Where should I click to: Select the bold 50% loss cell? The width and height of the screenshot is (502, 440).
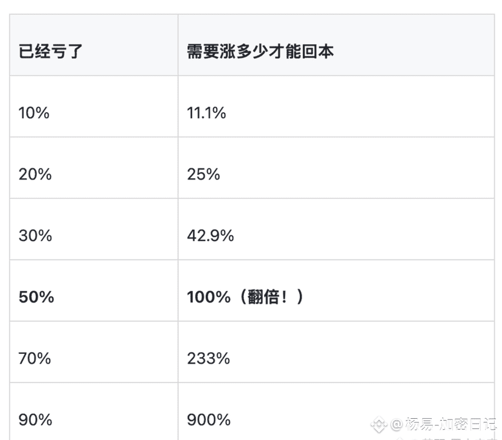(x=36, y=297)
